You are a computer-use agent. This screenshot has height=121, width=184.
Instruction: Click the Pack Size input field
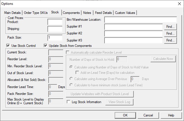[x=55, y=38]
